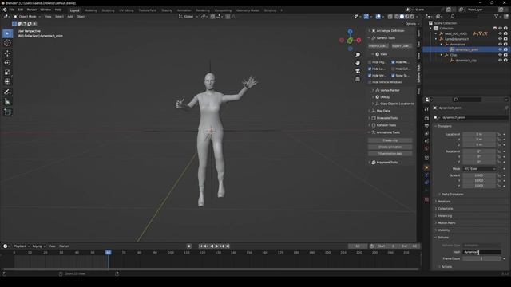The height and width of the screenshot is (287, 511).
Task: Click the Scale X value field
Action: [x=479, y=175]
